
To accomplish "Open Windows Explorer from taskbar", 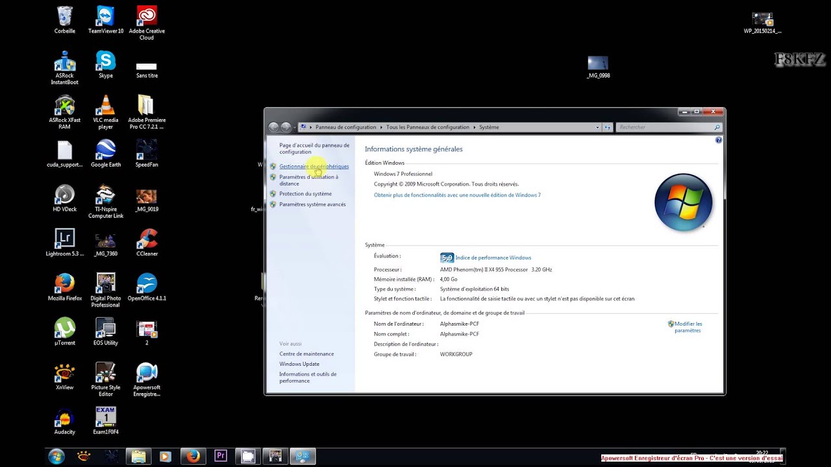I will (138, 456).
